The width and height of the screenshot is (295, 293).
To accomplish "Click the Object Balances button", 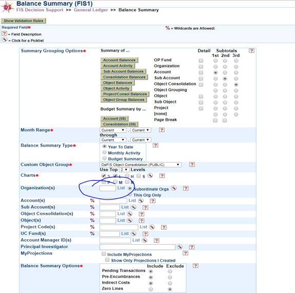I will [x=117, y=83].
